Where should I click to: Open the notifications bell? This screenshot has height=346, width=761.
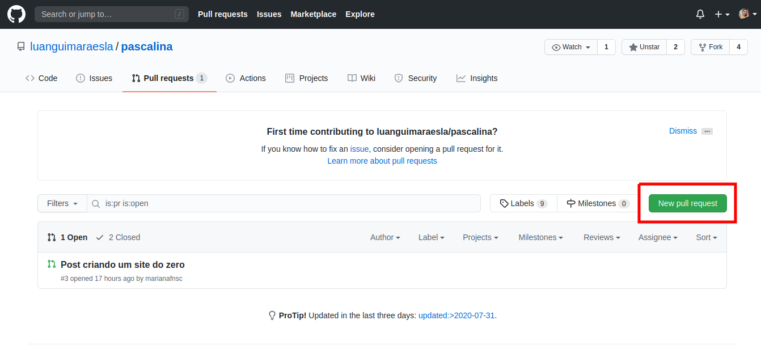tap(700, 14)
